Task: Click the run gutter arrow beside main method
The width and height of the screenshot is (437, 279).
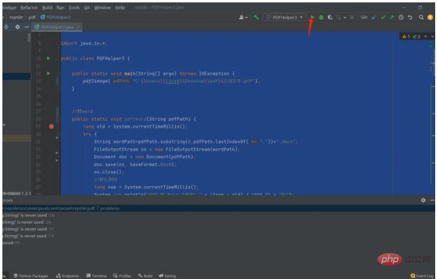Action: tap(49, 73)
